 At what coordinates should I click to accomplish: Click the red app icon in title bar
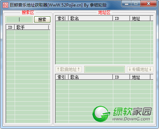5,5
